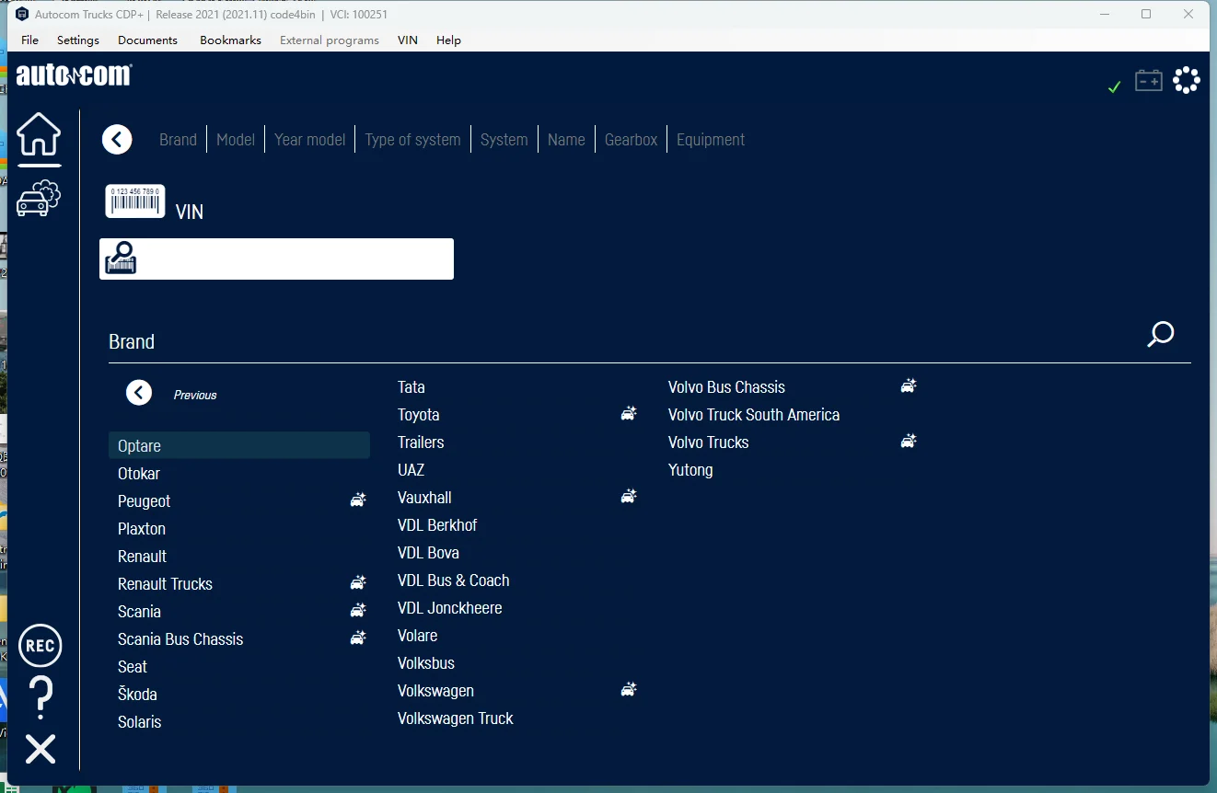This screenshot has height=793, width=1217.
Task: Select Volksbus brand
Action: 426,663
